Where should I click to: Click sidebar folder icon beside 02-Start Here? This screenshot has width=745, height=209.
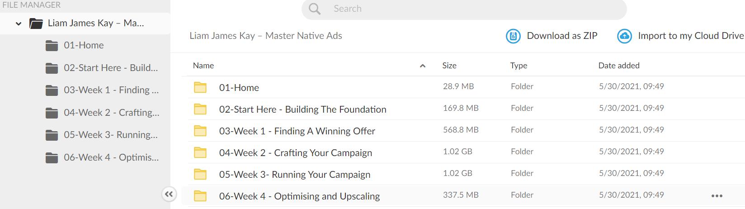click(52, 68)
